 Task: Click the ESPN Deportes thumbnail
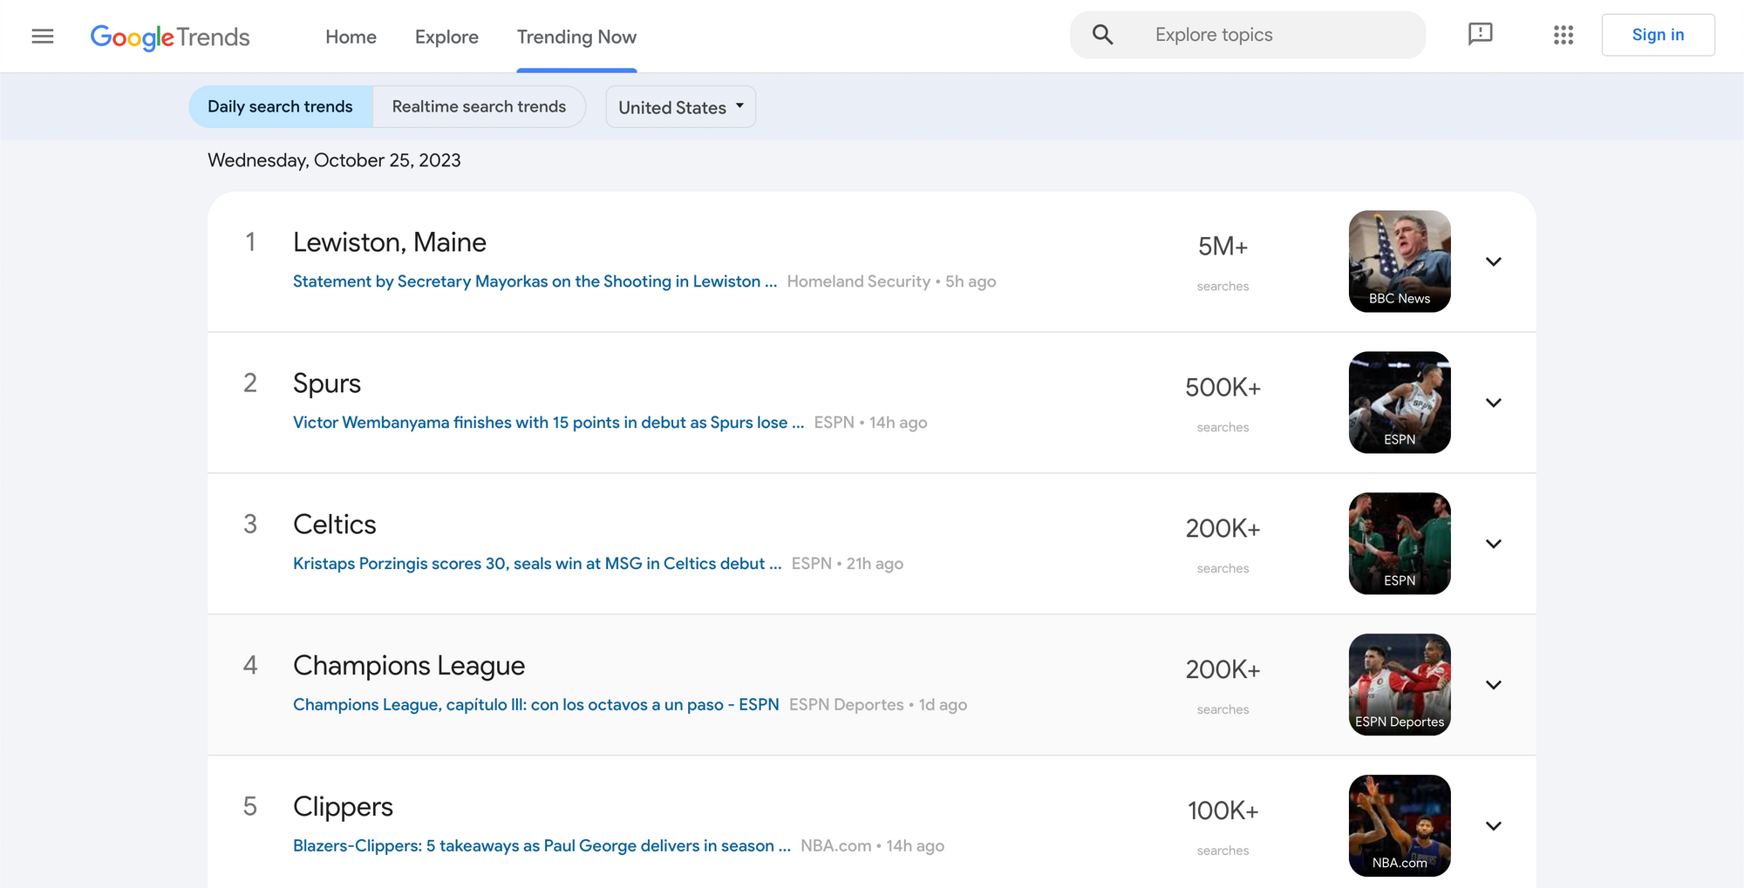click(x=1400, y=685)
